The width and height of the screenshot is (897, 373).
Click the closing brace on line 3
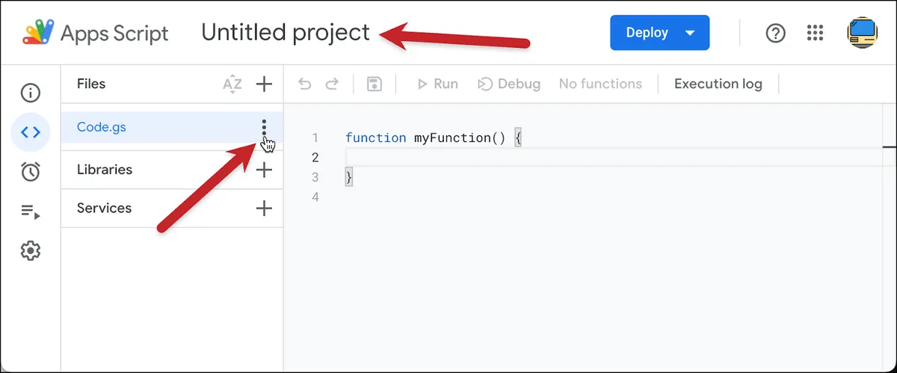348,177
